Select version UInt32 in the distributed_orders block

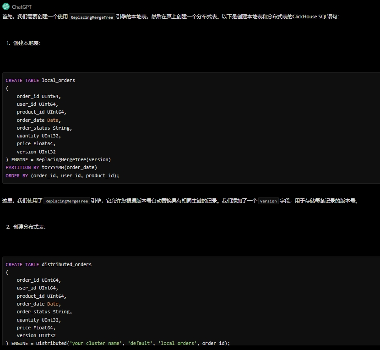pos(36,335)
